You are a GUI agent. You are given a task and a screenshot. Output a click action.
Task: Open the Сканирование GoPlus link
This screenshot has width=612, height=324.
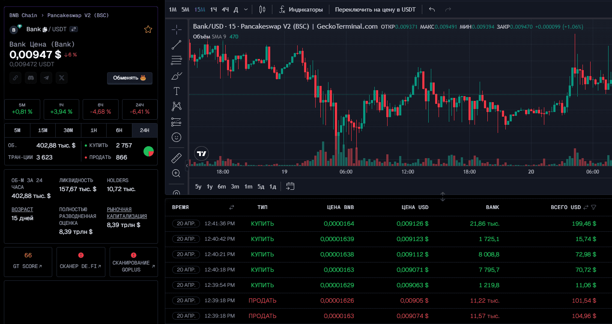pyautogui.click(x=134, y=262)
